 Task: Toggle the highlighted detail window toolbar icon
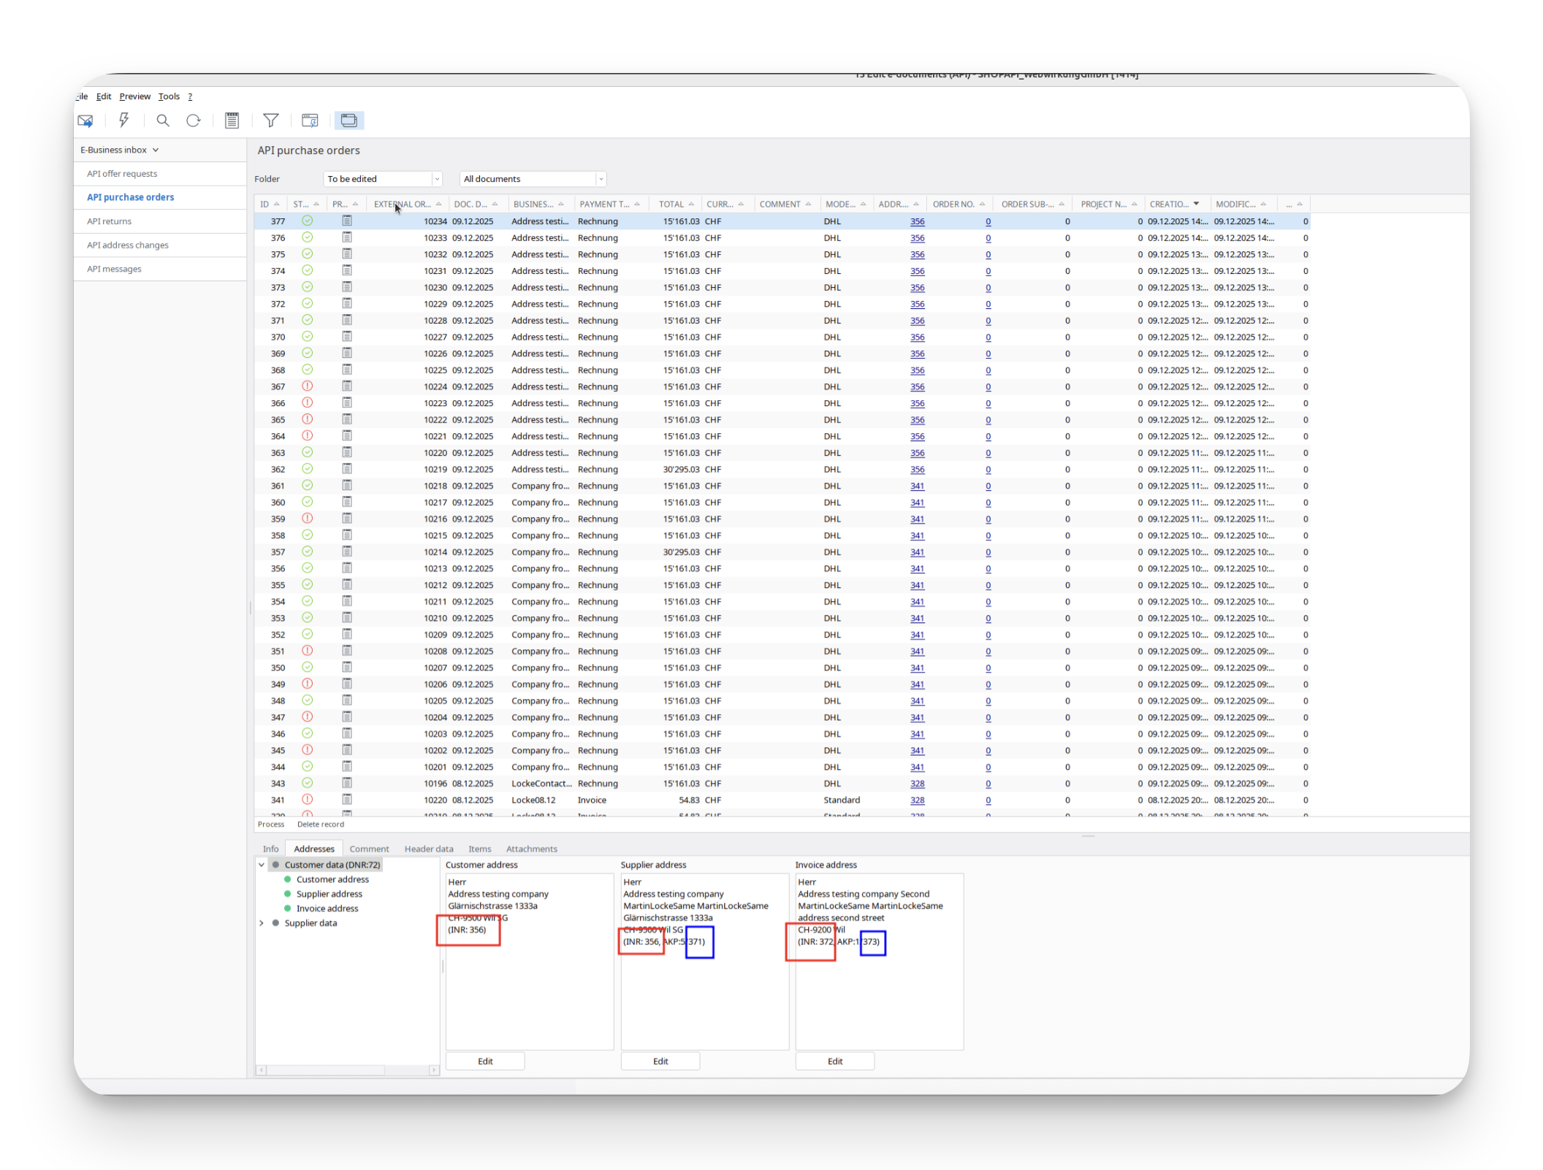coord(349,121)
